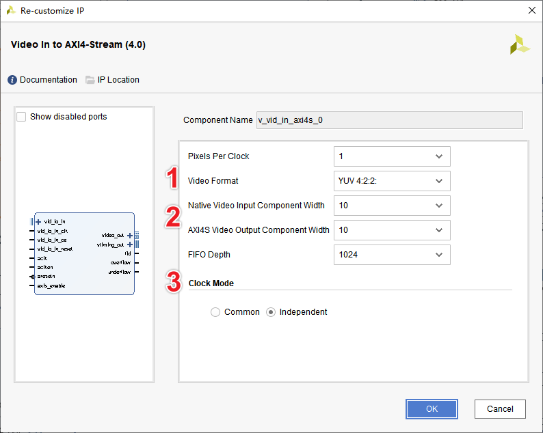Viewport: 543px width, 433px height.
Task: Open the FIFO Depth dropdown
Action: pos(392,255)
